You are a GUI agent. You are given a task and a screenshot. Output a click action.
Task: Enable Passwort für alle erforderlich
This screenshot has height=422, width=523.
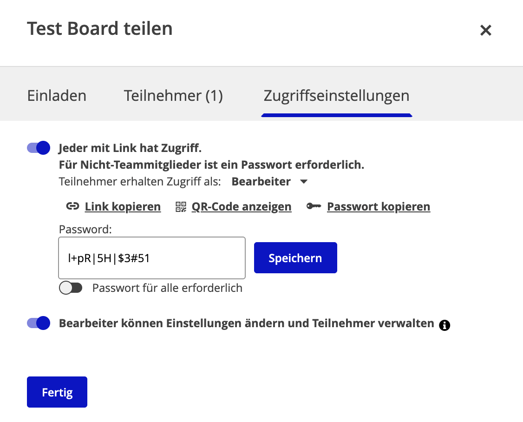[71, 288]
